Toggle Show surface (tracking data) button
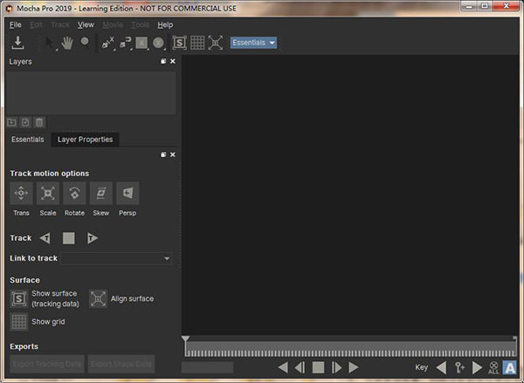The height and width of the screenshot is (383, 524). click(18, 298)
